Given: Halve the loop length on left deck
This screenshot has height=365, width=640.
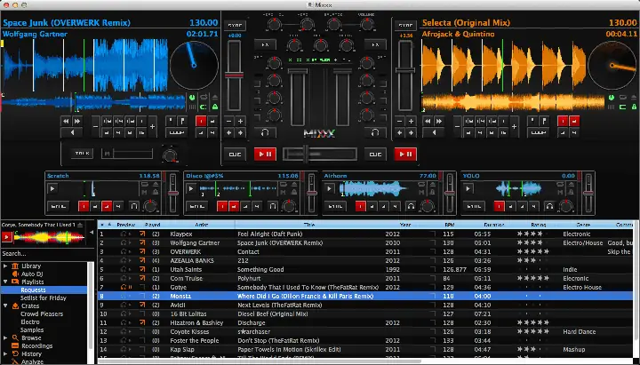Looking at the screenshot, I should [x=95, y=127].
